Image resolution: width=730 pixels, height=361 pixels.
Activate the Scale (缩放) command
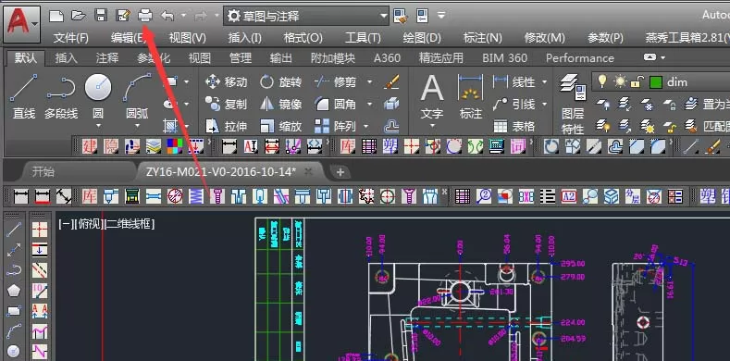tap(280, 126)
